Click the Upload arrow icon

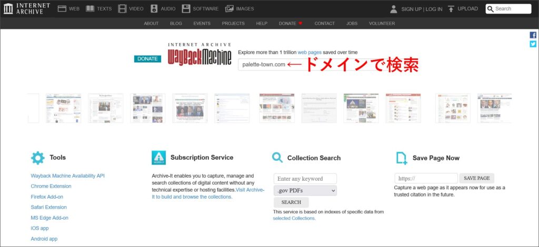pos(451,8)
